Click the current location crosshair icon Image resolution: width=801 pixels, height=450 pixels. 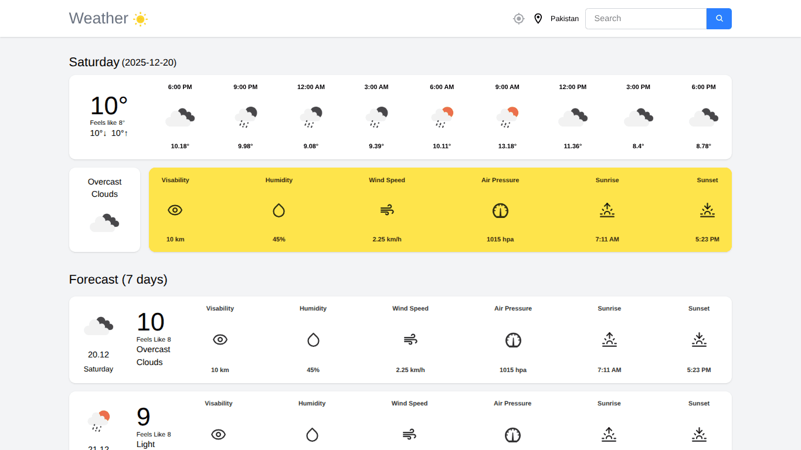[518, 19]
